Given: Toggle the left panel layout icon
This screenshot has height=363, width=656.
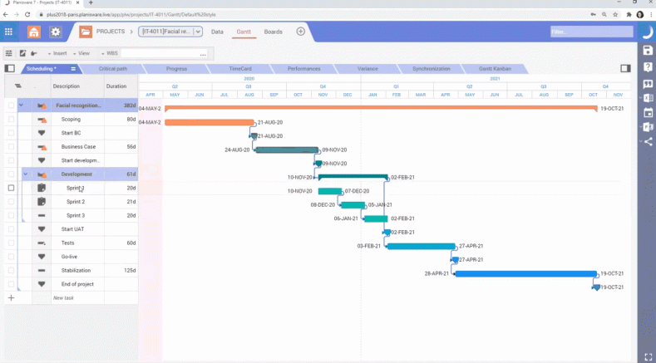Looking at the screenshot, I should [10, 69].
